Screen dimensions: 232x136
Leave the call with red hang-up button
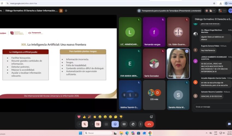point(149,124)
